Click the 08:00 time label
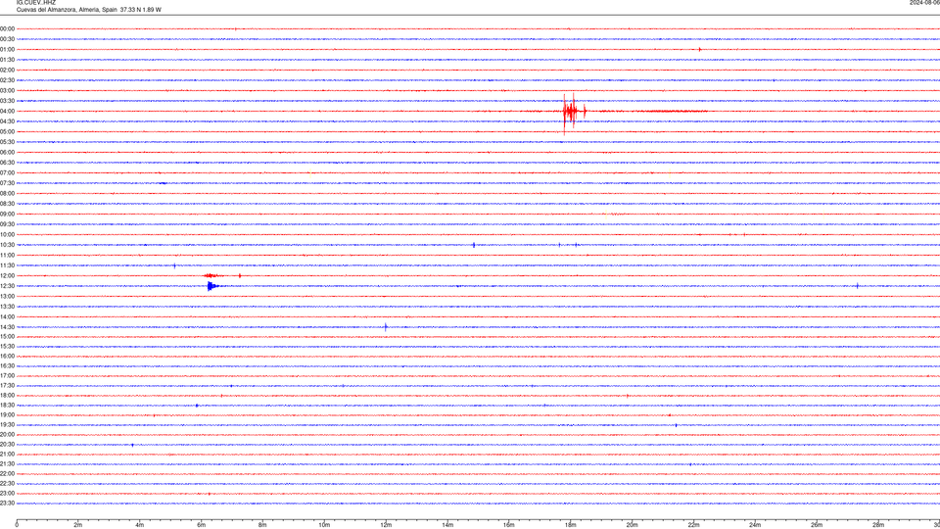 (x=7, y=194)
